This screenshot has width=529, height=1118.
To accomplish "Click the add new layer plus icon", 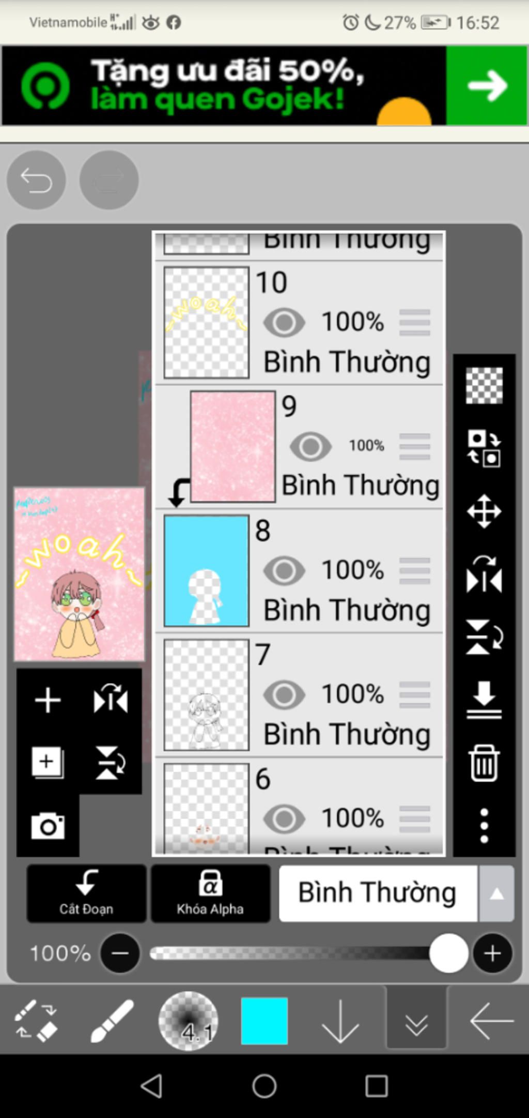I will click(48, 700).
